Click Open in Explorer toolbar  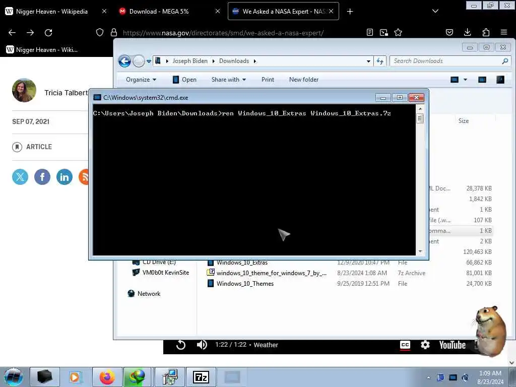184,80
